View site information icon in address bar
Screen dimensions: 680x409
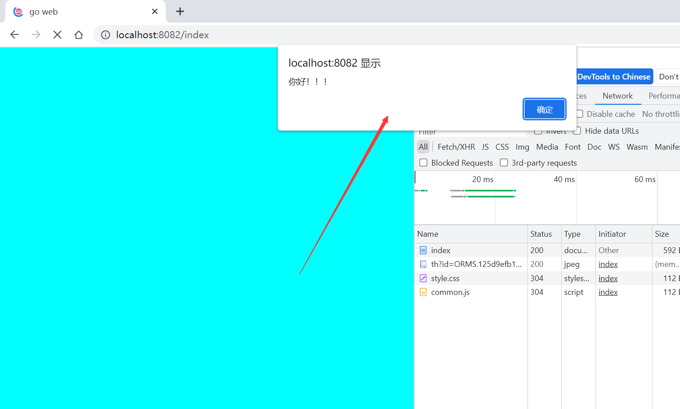click(x=105, y=35)
